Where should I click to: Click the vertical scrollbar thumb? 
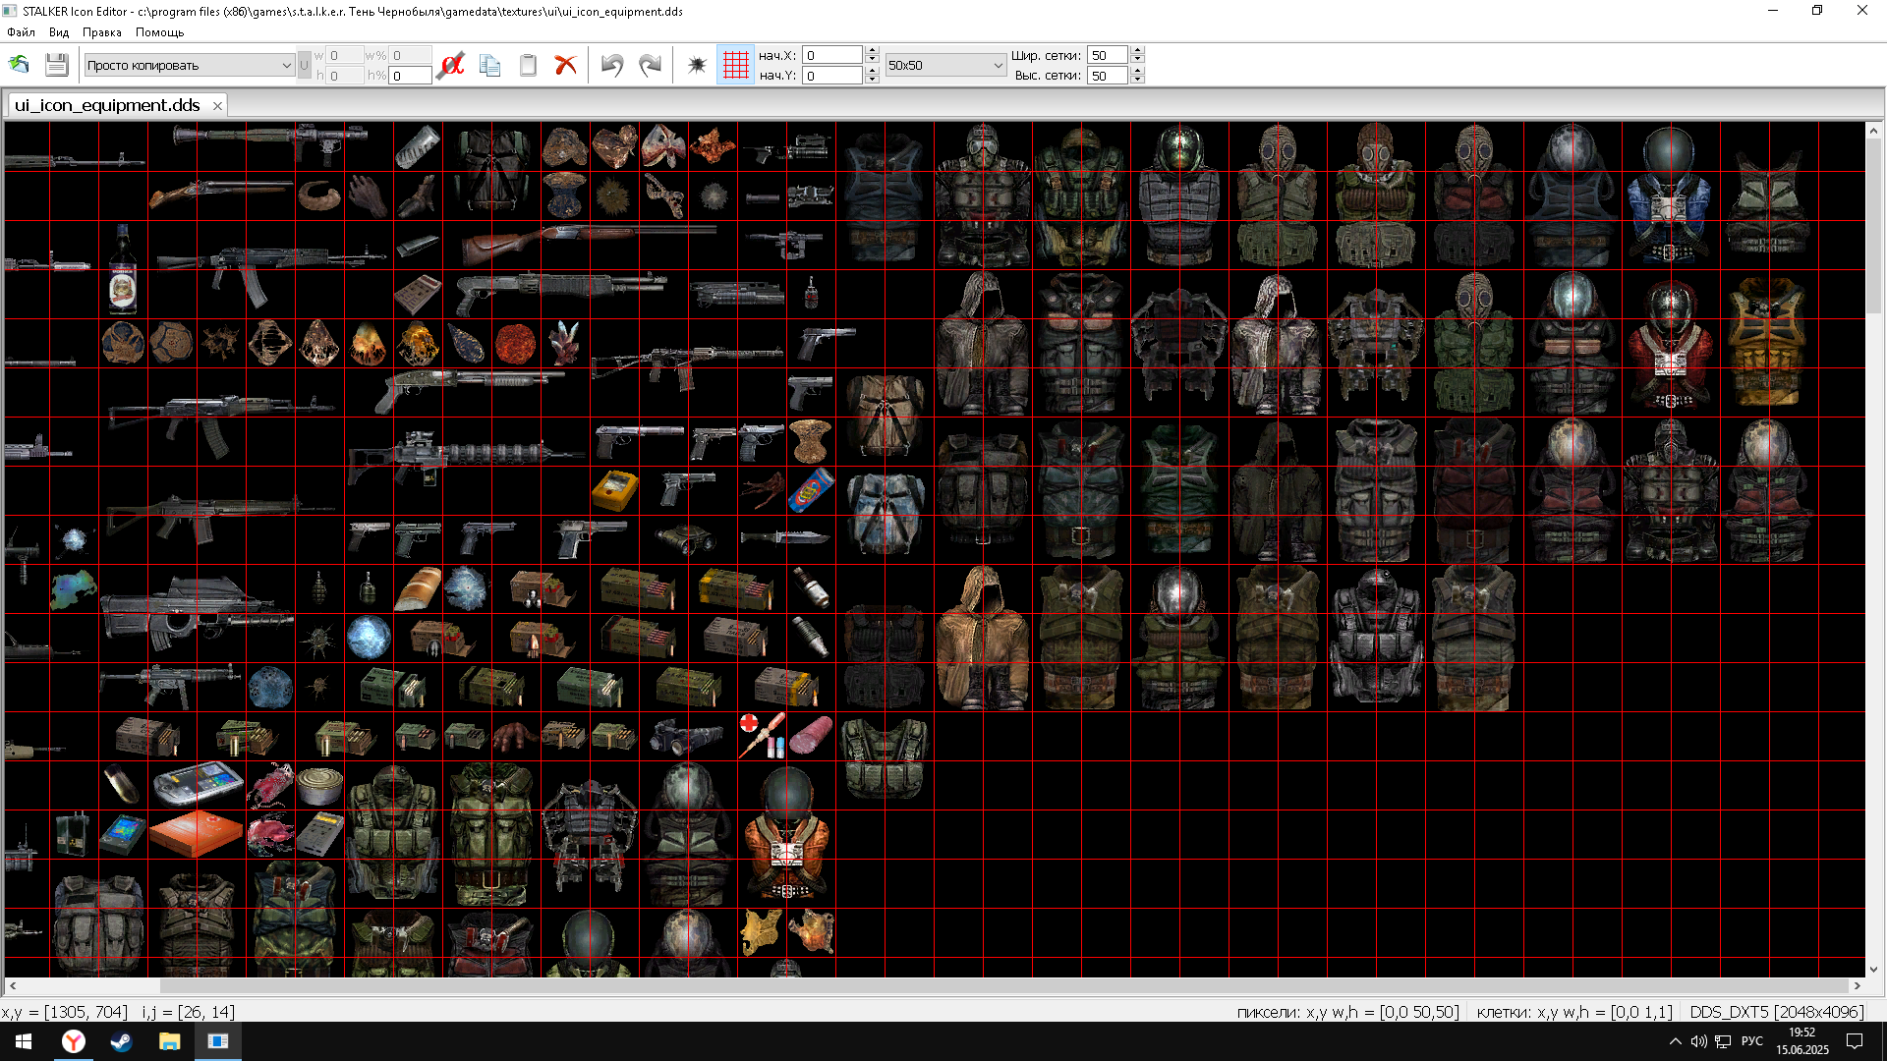point(1873,226)
